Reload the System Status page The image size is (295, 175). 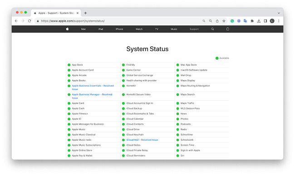tap(29, 21)
